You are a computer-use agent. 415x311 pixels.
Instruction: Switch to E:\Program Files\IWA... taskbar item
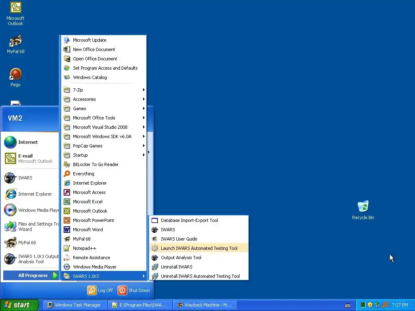(140, 305)
